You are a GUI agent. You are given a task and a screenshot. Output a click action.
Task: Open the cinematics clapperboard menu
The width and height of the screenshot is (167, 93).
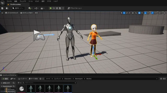[43, 8]
